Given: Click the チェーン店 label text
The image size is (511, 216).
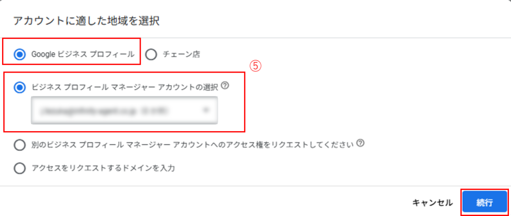Looking at the screenshot, I should (181, 55).
